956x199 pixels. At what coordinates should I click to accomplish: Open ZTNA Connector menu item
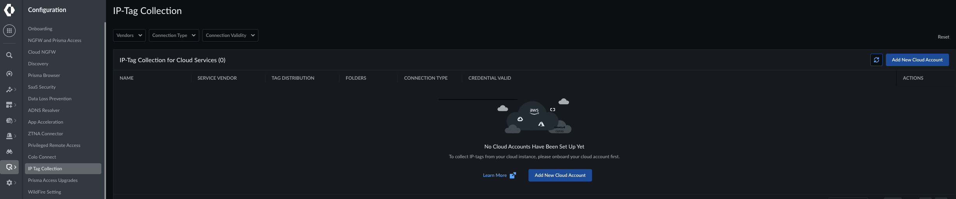click(46, 134)
